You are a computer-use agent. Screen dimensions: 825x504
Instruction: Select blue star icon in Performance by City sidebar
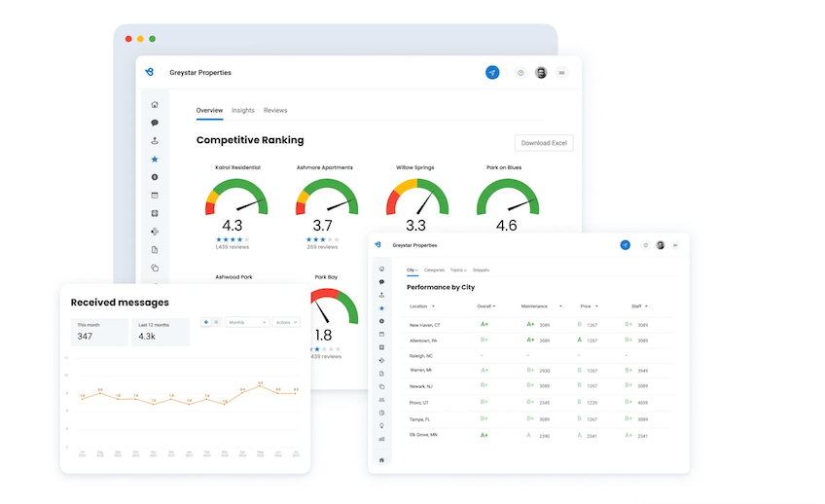click(x=381, y=308)
